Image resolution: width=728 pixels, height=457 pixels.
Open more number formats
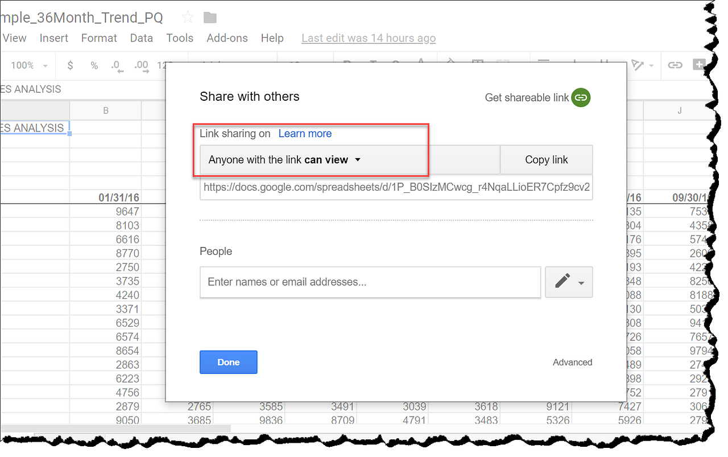[163, 65]
